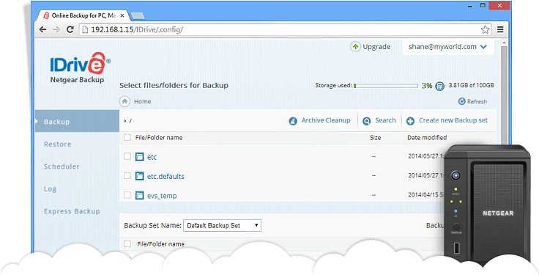Click the Size column header
Image resolution: width=539 pixels, height=275 pixels.
[x=376, y=138]
